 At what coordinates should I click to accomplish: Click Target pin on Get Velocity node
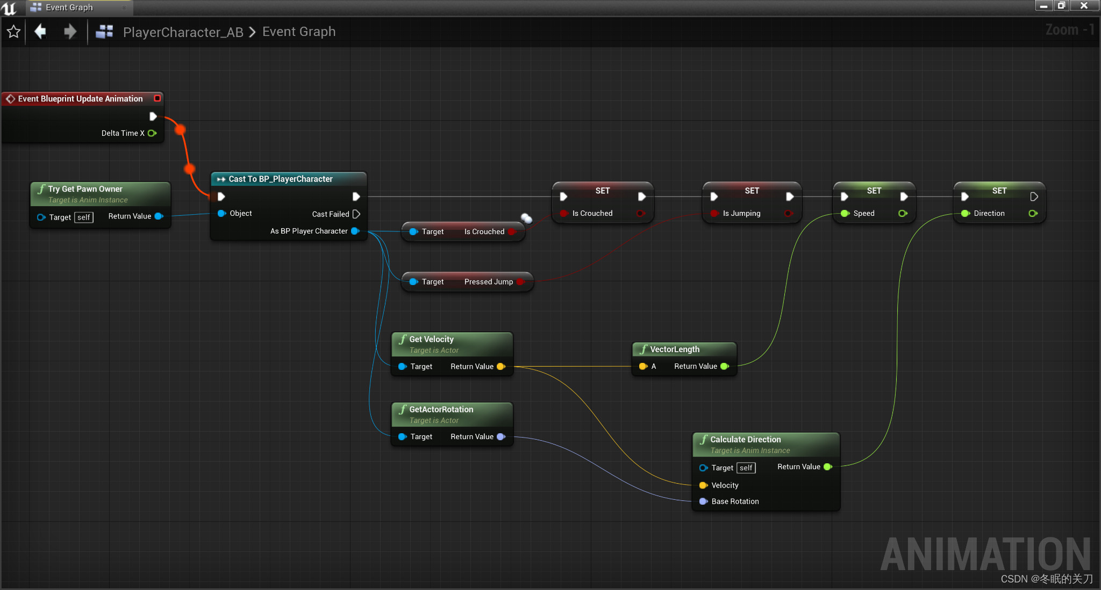click(x=402, y=367)
